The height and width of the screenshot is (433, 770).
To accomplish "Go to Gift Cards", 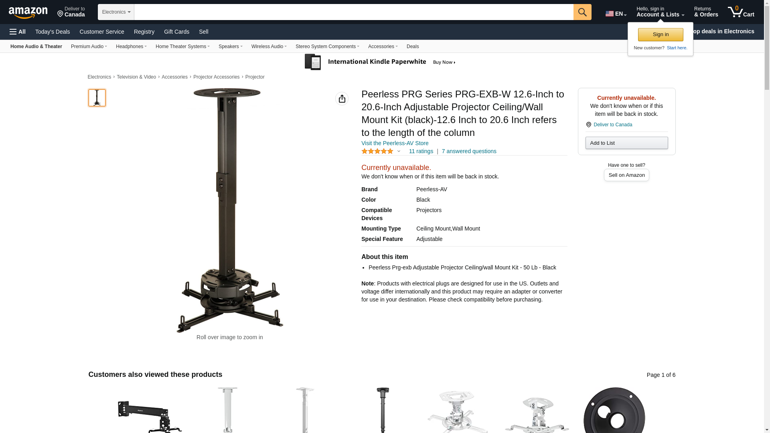I will coord(176,32).
